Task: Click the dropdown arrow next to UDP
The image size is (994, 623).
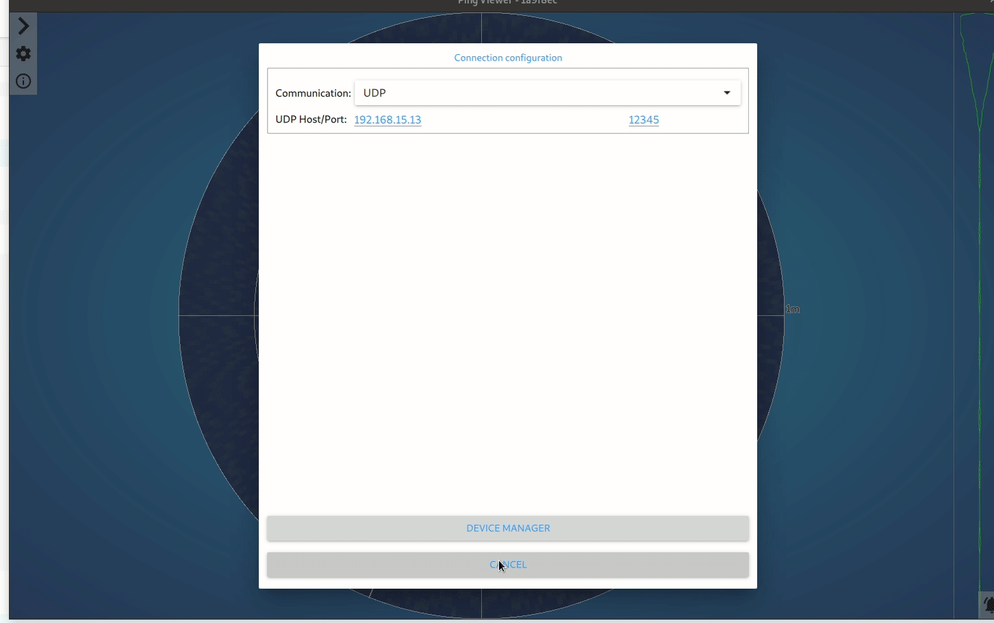Action: coord(726,93)
